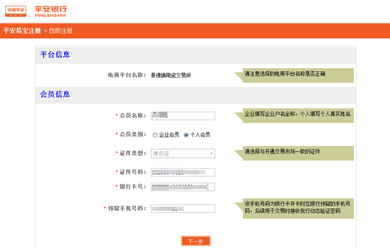Select the 个人会员 radio button
The height and width of the screenshot is (248, 390).
(x=186, y=135)
